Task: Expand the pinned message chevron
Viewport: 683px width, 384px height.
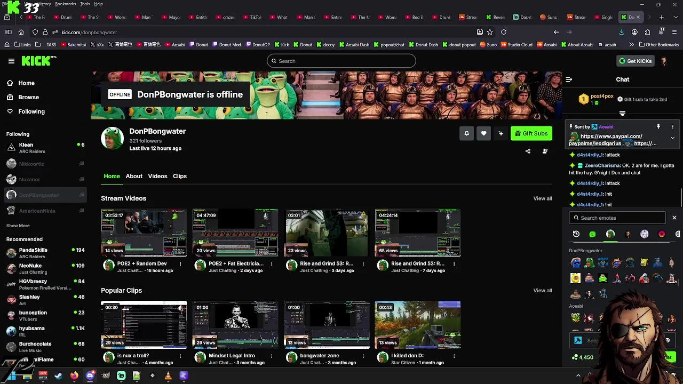Action: tap(672, 138)
